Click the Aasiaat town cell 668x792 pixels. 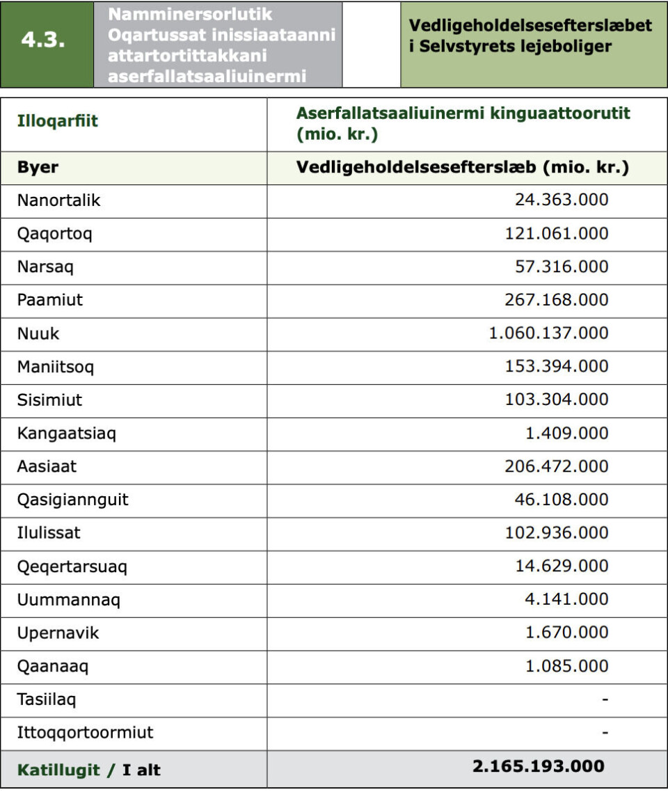pyautogui.click(x=47, y=466)
